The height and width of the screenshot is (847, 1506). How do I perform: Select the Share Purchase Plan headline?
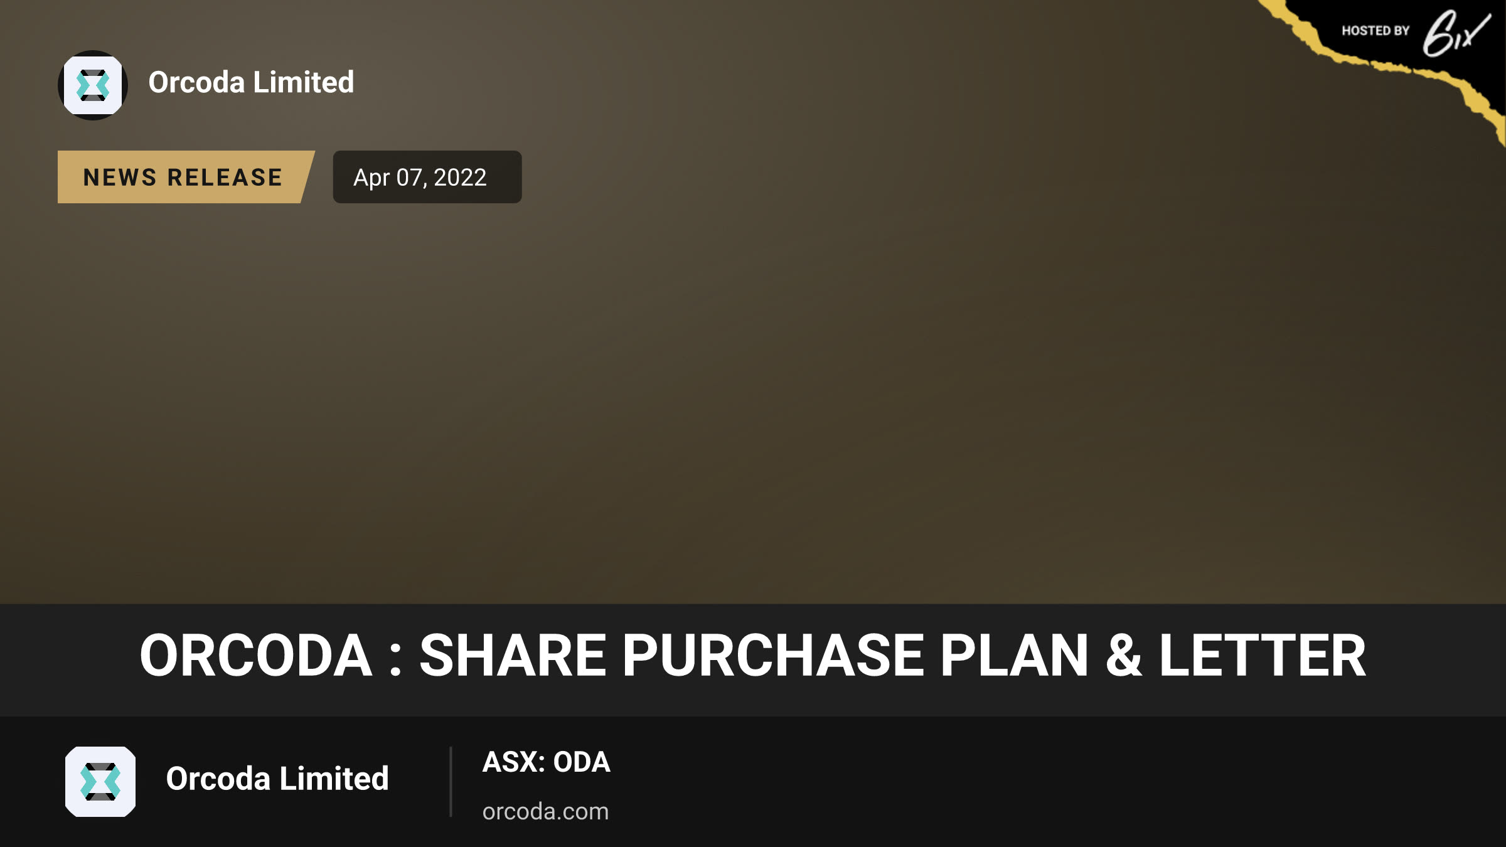point(752,656)
